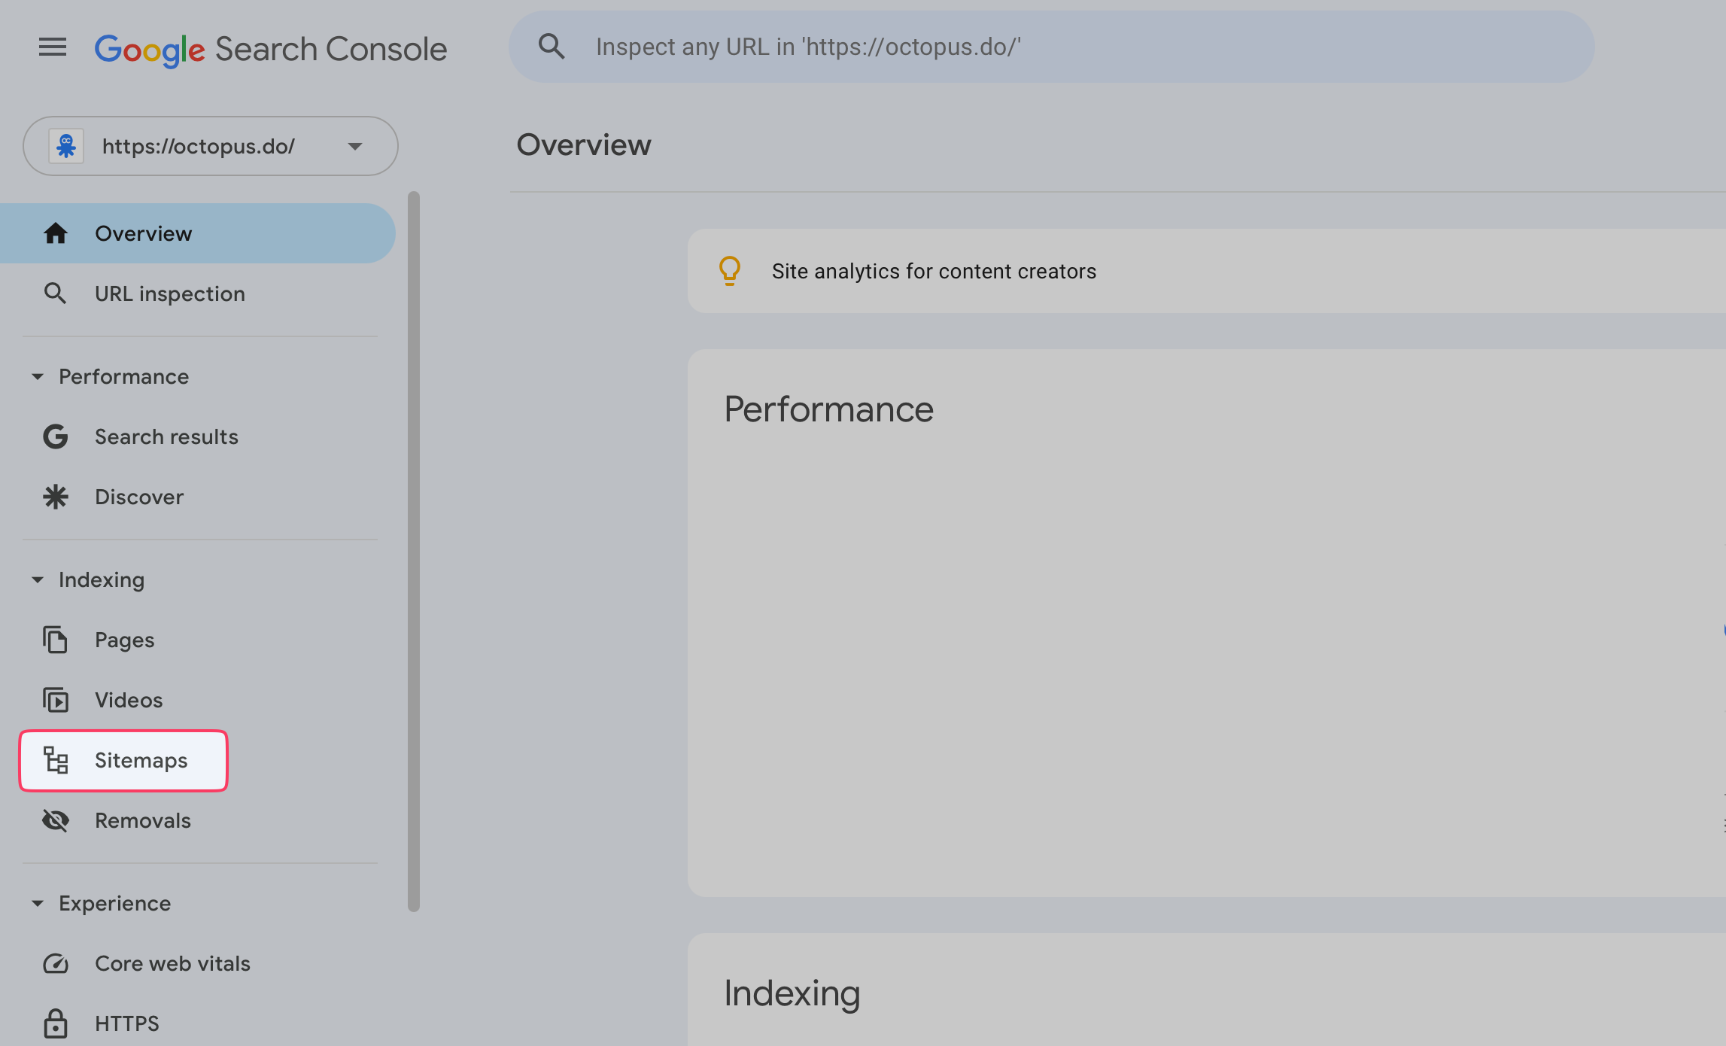Open the property selector dropdown arrow
The height and width of the screenshot is (1046, 1726).
click(x=355, y=146)
